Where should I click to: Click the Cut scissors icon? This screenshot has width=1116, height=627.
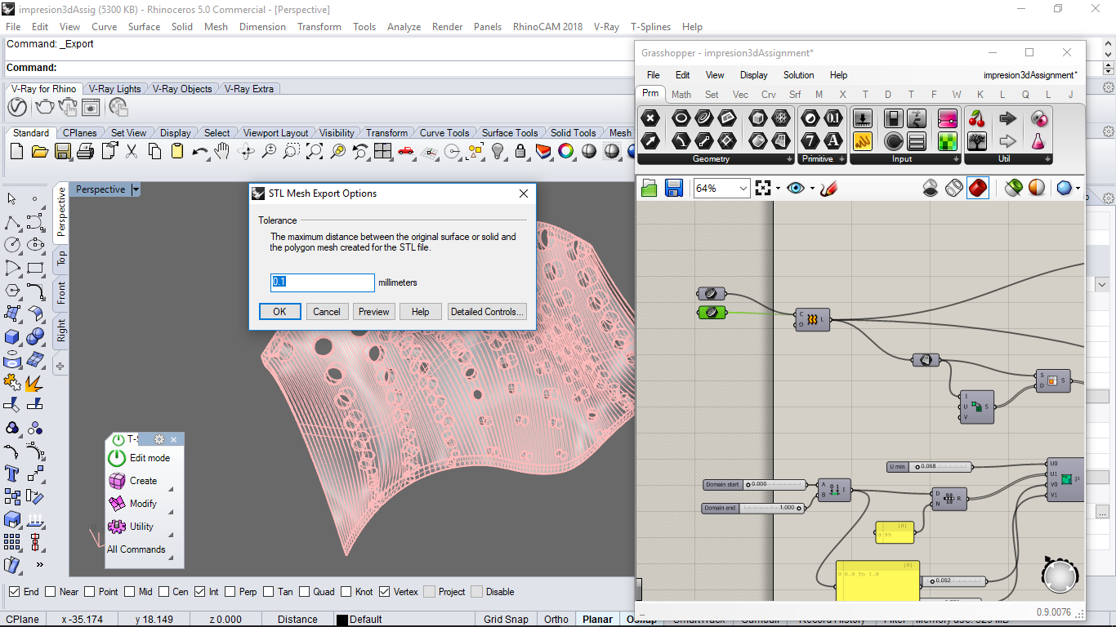(x=132, y=151)
